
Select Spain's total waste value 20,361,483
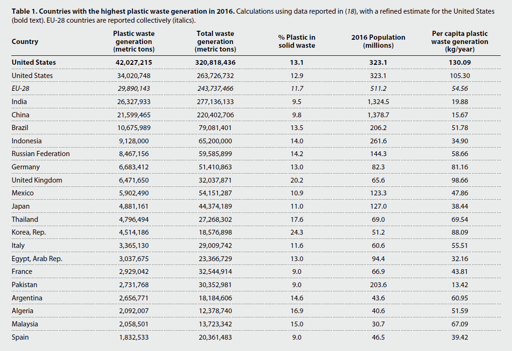pyautogui.click(x=215, y=337)
